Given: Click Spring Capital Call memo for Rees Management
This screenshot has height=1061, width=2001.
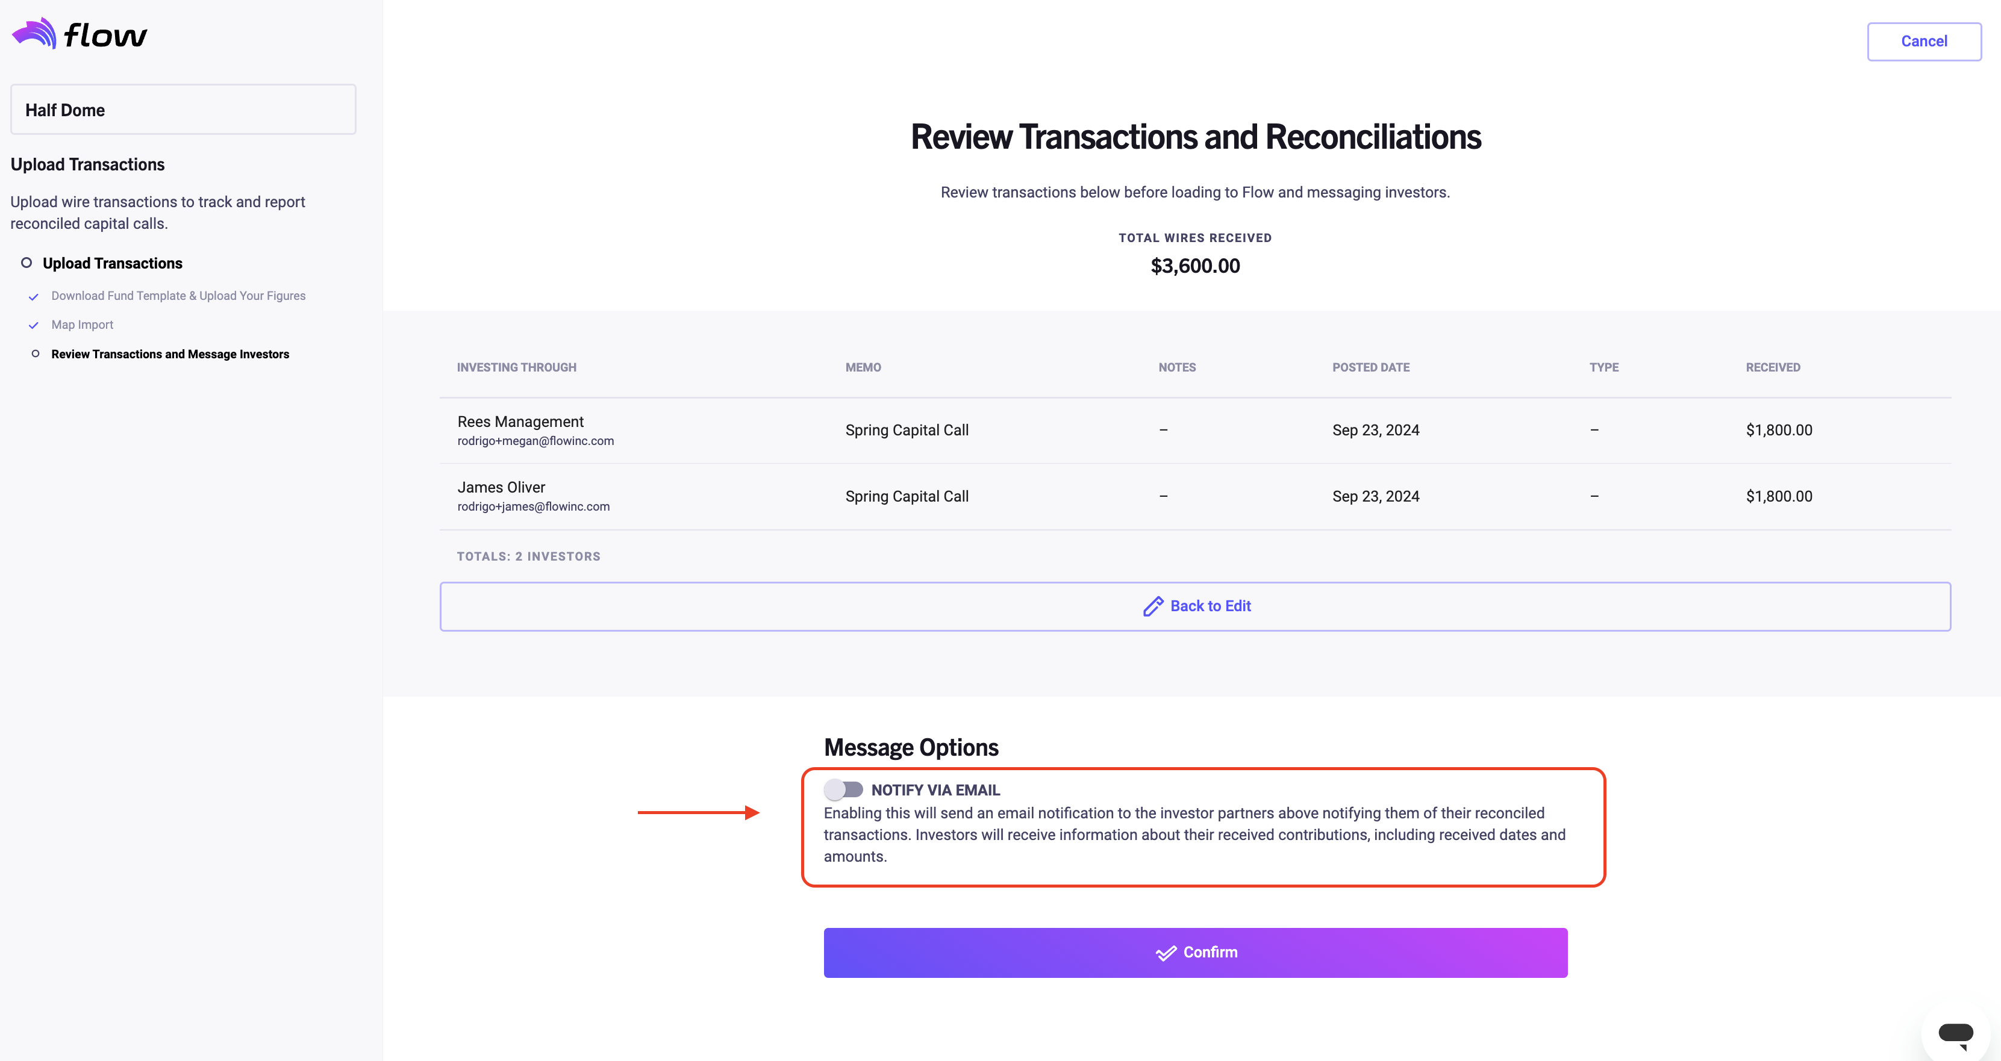Looking at the screenshot, I should point(907,431).
